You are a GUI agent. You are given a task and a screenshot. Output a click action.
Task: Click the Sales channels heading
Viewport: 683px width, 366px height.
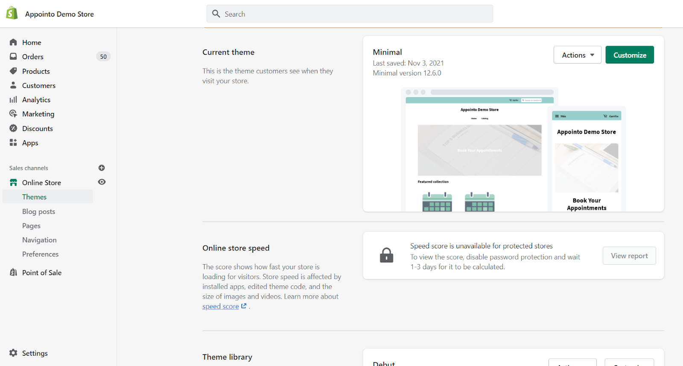(x=29, y=168)
